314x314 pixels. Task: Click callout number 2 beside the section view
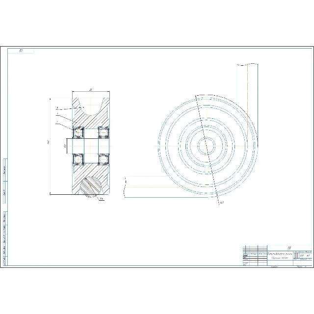coord(57,108)
